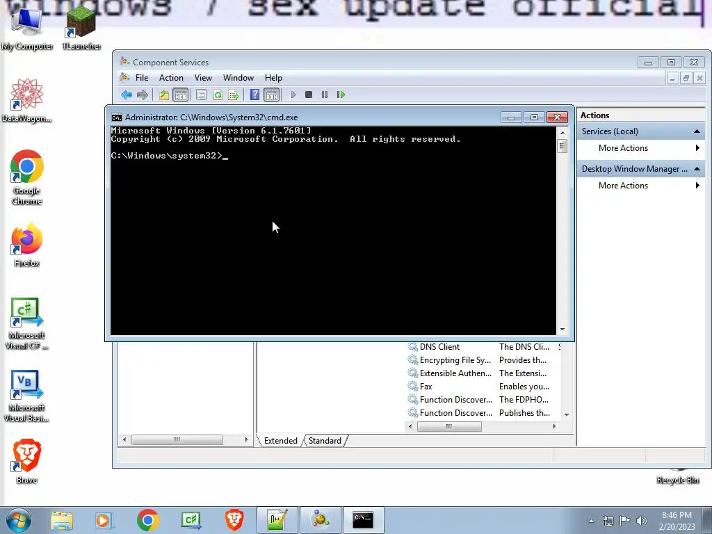This screenshot has width=712, height=534.
Task: Switch to the Standard tab
Action: 325,440
